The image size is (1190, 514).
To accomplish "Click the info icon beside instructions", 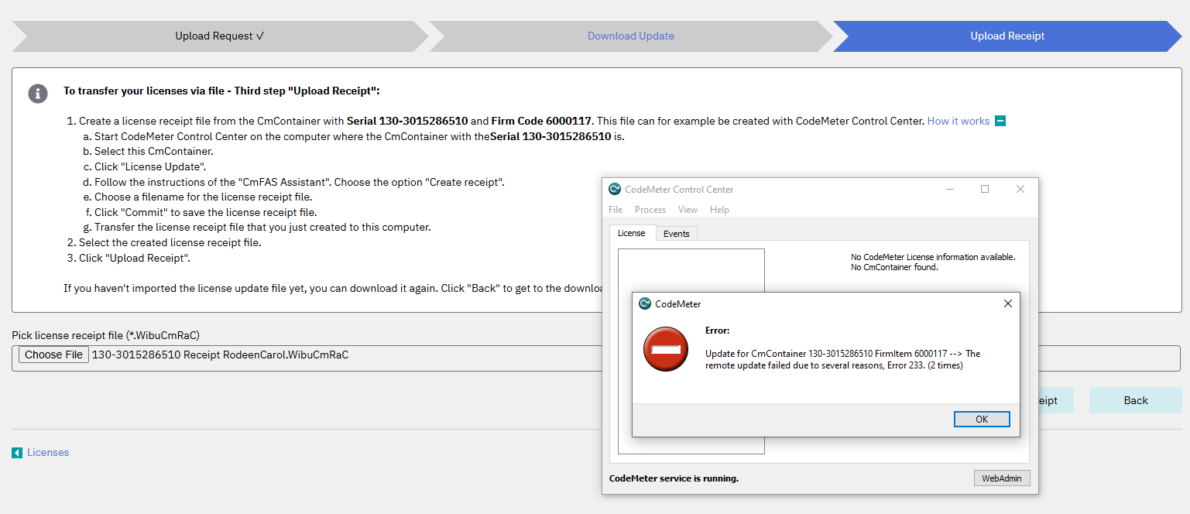I will [37, 93].
